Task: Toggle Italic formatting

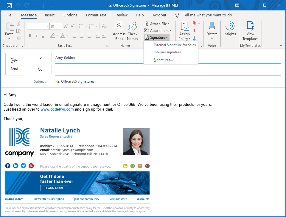Action: [37, 36]
